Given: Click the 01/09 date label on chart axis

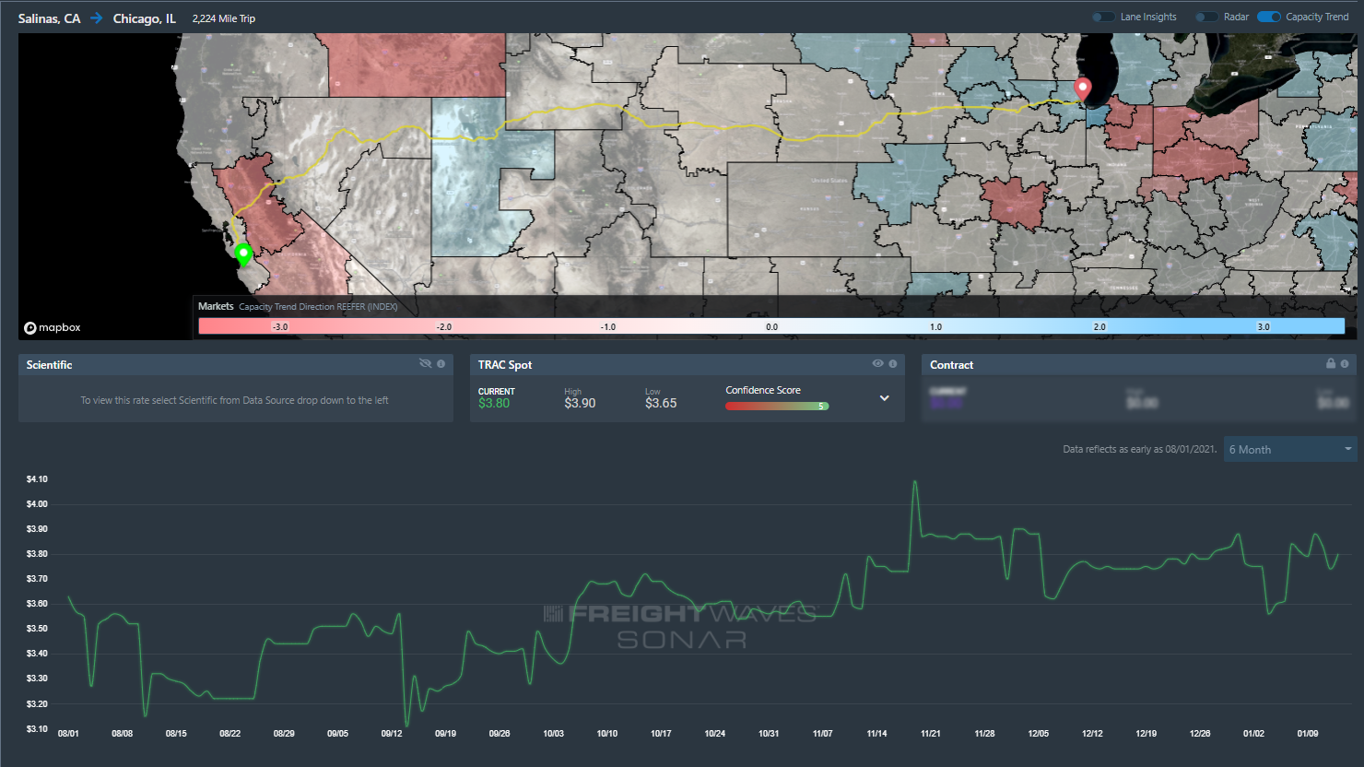Looking at the screenshot, I should point(1308,734).
